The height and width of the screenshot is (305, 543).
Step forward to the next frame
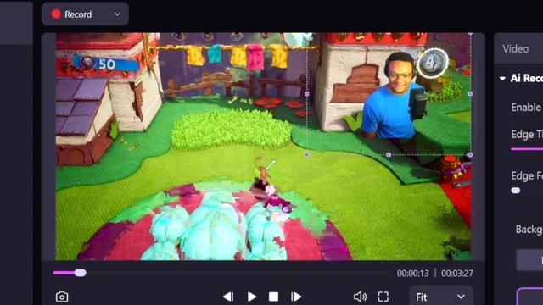point(296,297)
